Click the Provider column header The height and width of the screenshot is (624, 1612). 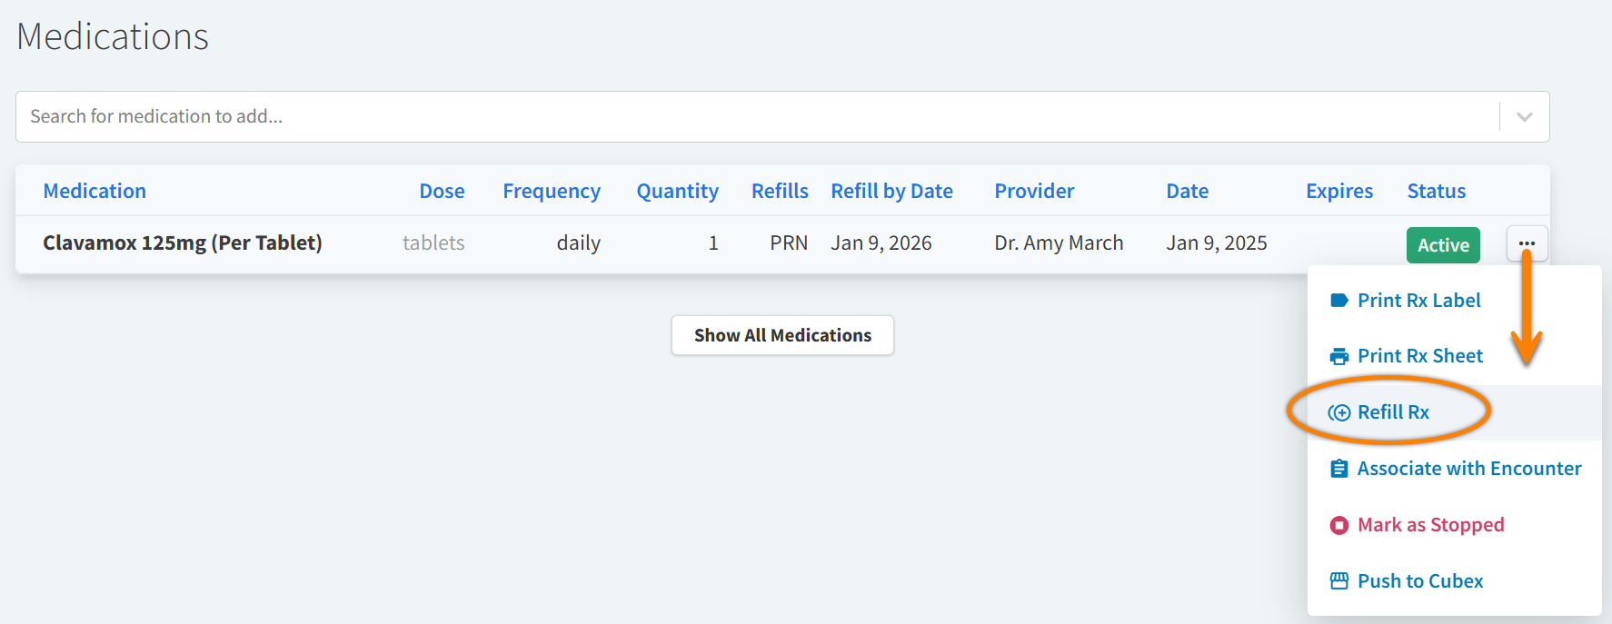[1034, 191]
